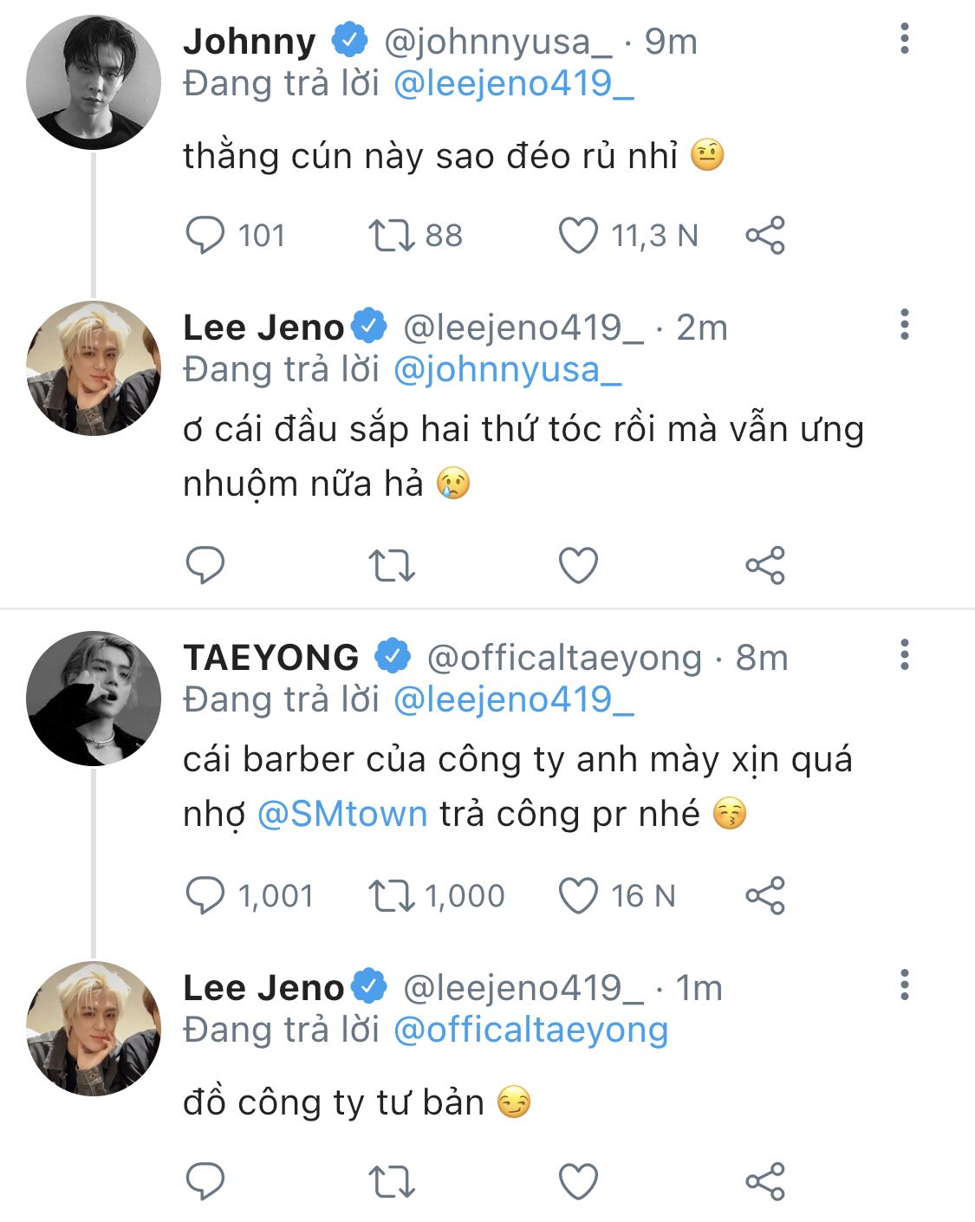Open more options for TAEYONG's tweet

pos(905,655)
